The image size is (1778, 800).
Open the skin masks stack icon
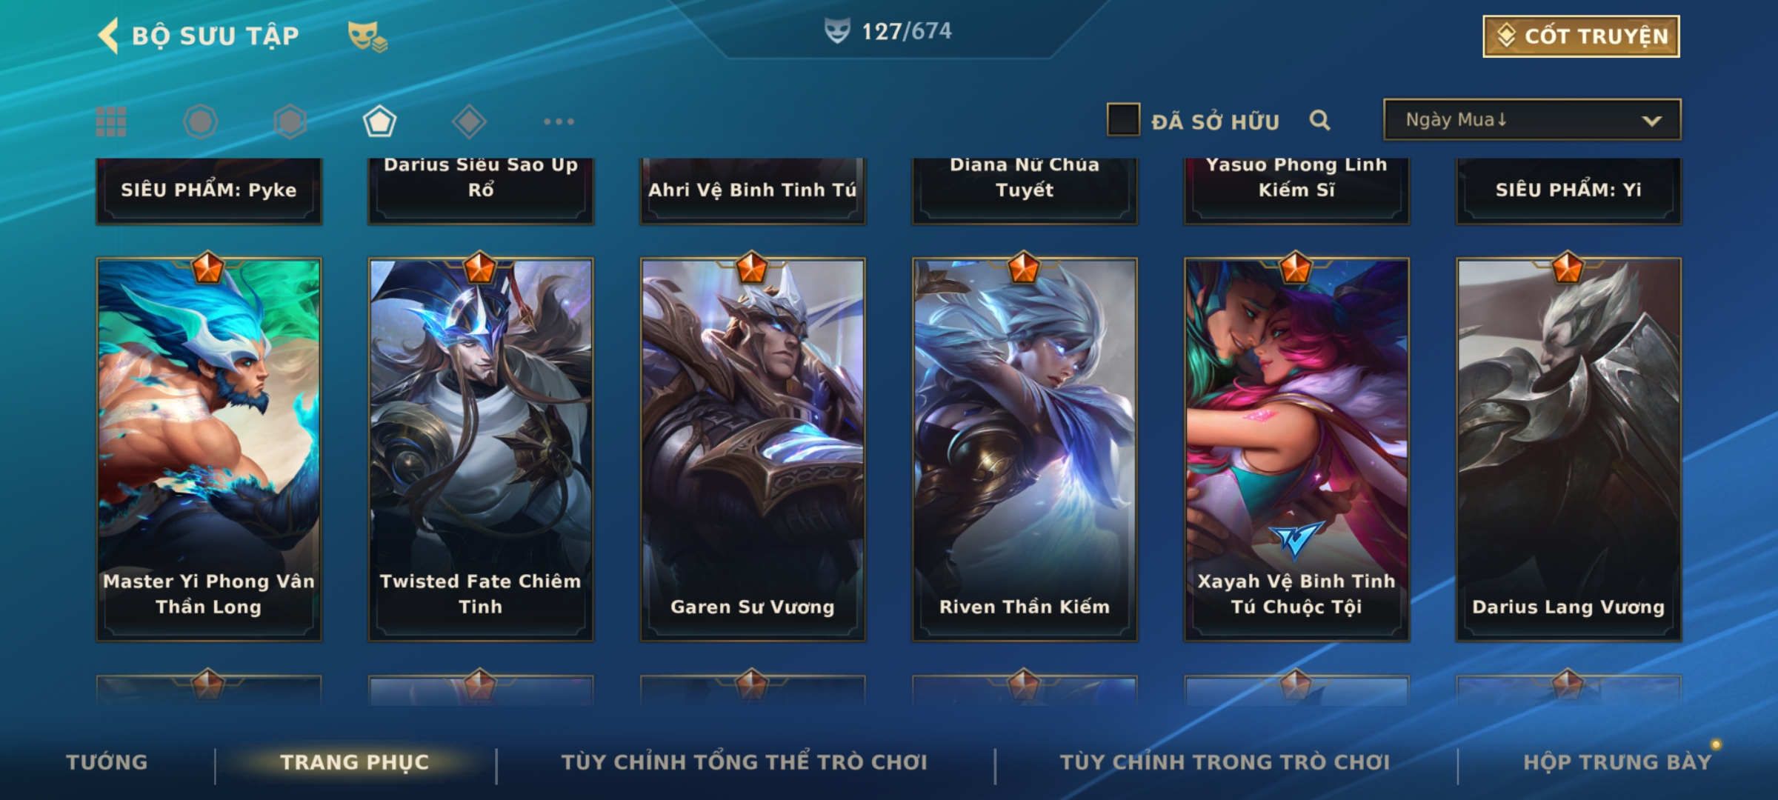[367, 36]
